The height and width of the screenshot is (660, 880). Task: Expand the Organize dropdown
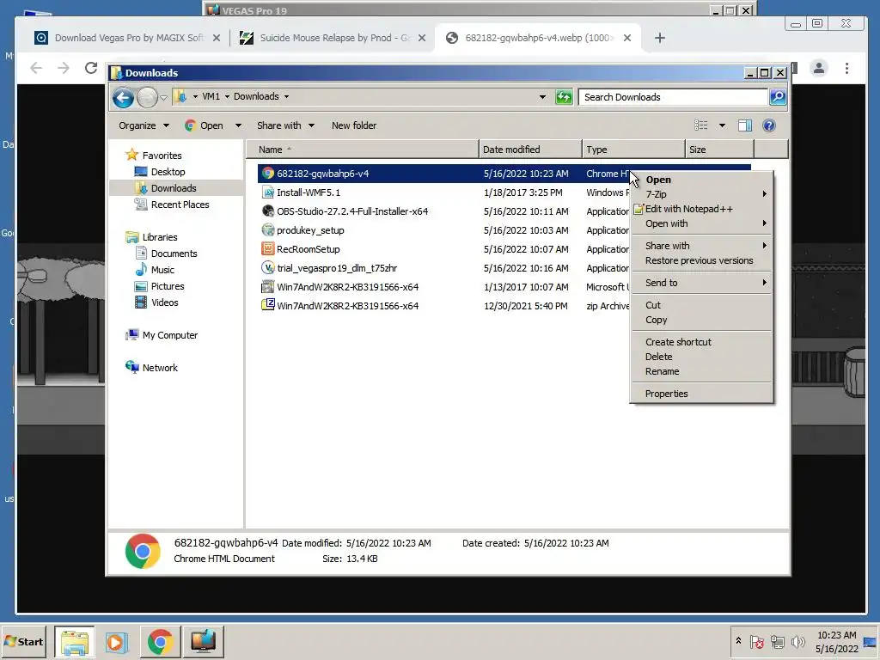(144, 125)
